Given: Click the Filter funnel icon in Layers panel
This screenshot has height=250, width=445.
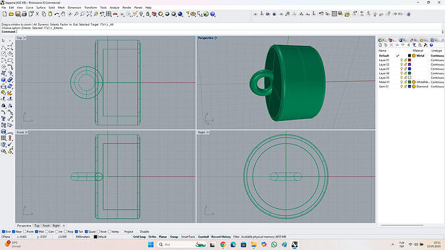Looking at the screenshot, I should coord(414,45).
